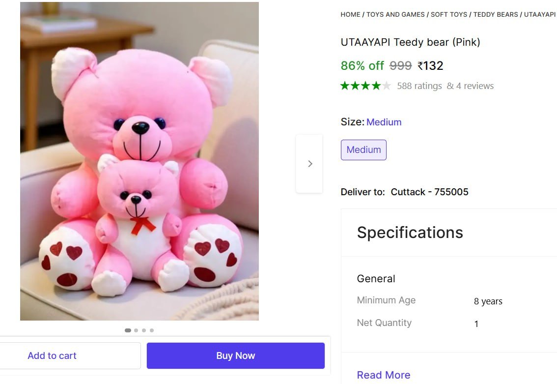Click the UTAAYAPI Teedy bear (Pink) title
The width and height of the screenshot is (557, 384).
pos(410,42)
